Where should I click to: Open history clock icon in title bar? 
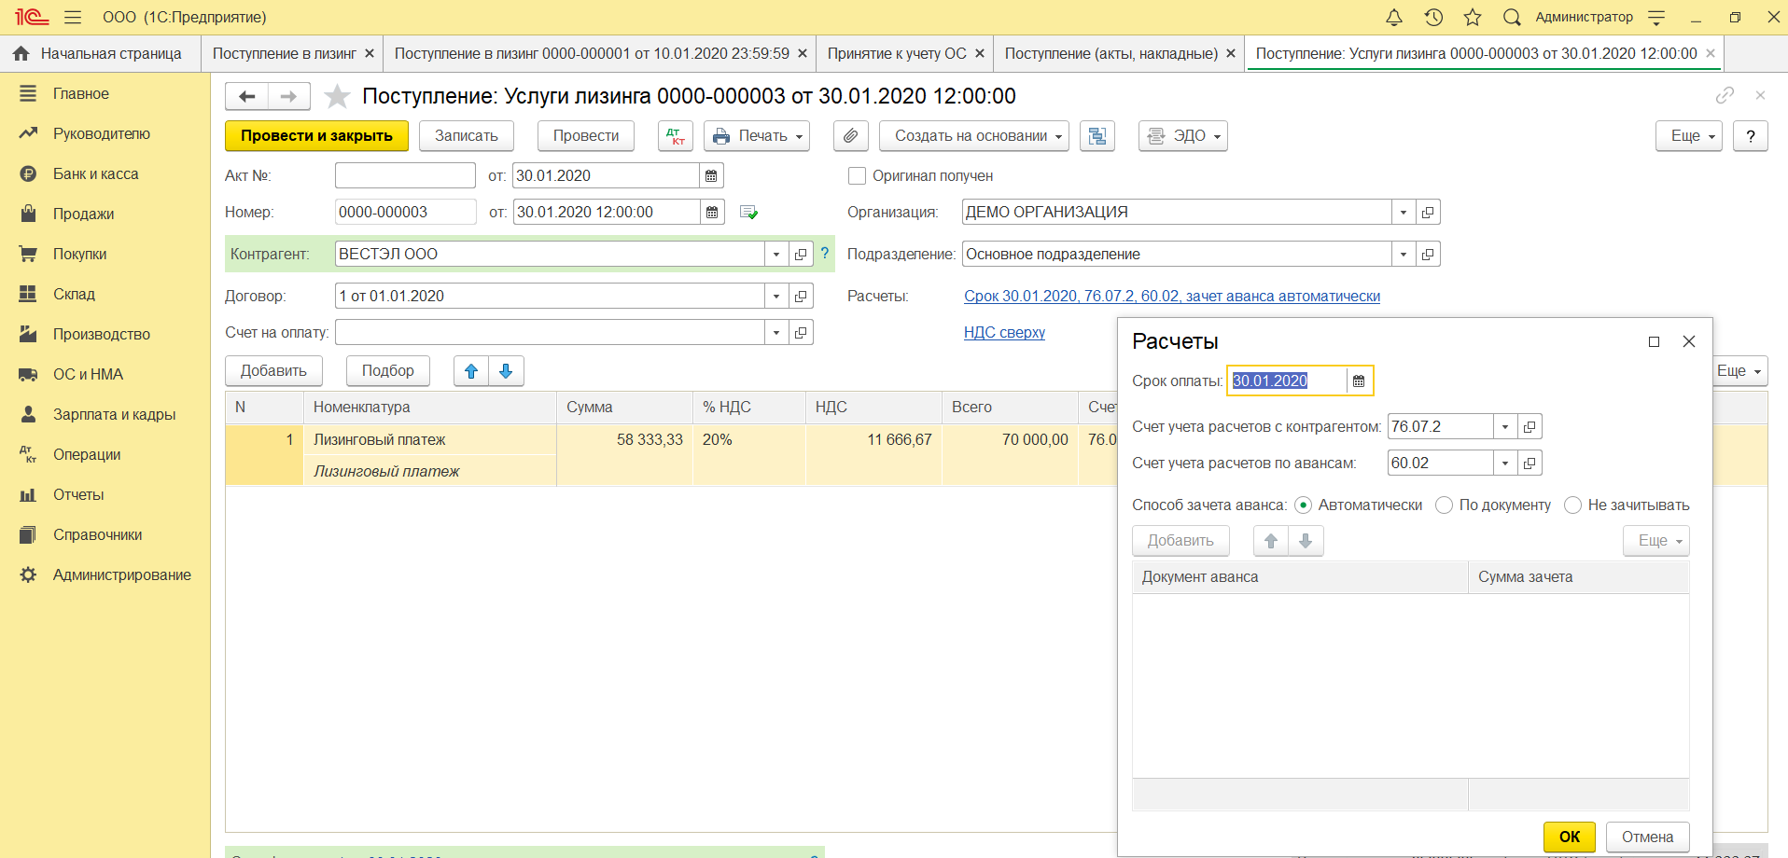[1433, 17]
